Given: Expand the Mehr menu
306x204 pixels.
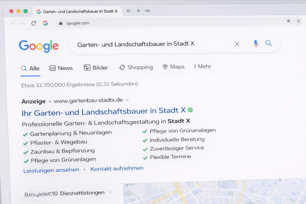Looking at the screenshot, I should click(x=203, y=66).
